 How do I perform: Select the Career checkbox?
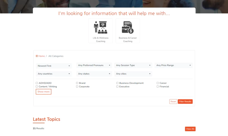click(x=158, y=83)
